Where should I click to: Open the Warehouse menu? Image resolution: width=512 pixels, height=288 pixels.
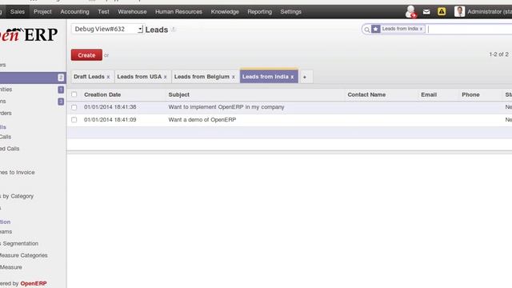point(132,12)
